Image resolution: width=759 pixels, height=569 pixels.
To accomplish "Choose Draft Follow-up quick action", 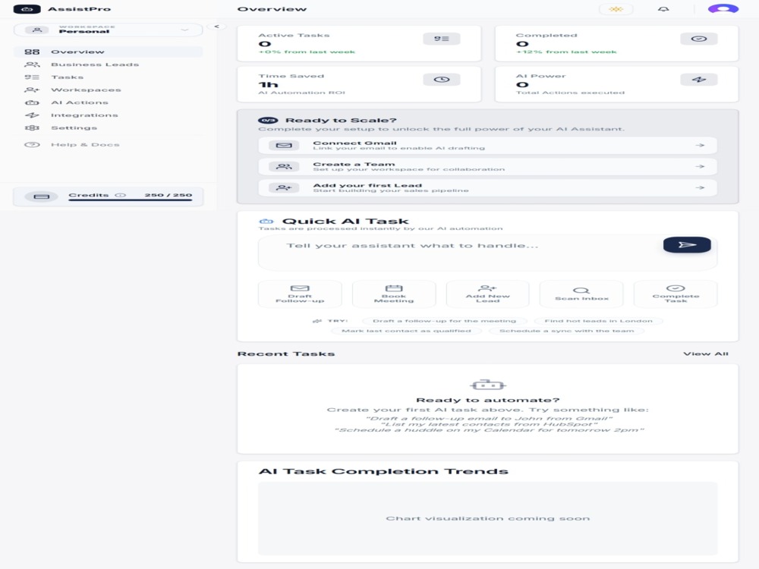I will coord(300,294).
